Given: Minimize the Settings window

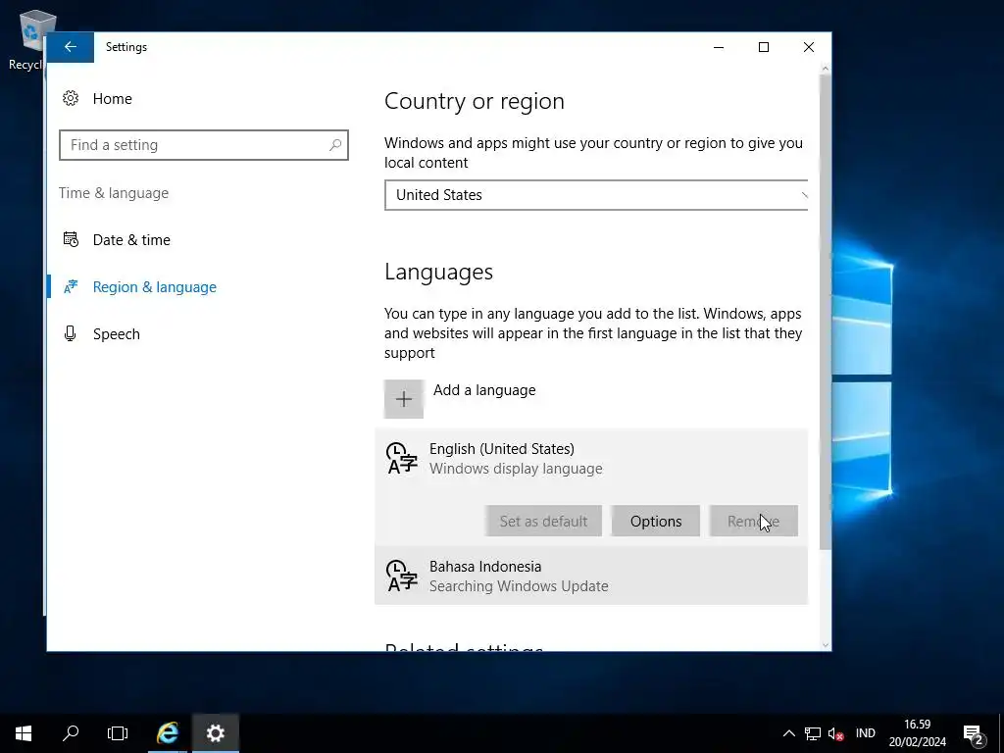Looking at the screenshot, I should click(719, 47).
